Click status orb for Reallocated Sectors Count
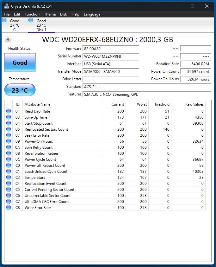 pyautogui.click(x=9, y=129)
